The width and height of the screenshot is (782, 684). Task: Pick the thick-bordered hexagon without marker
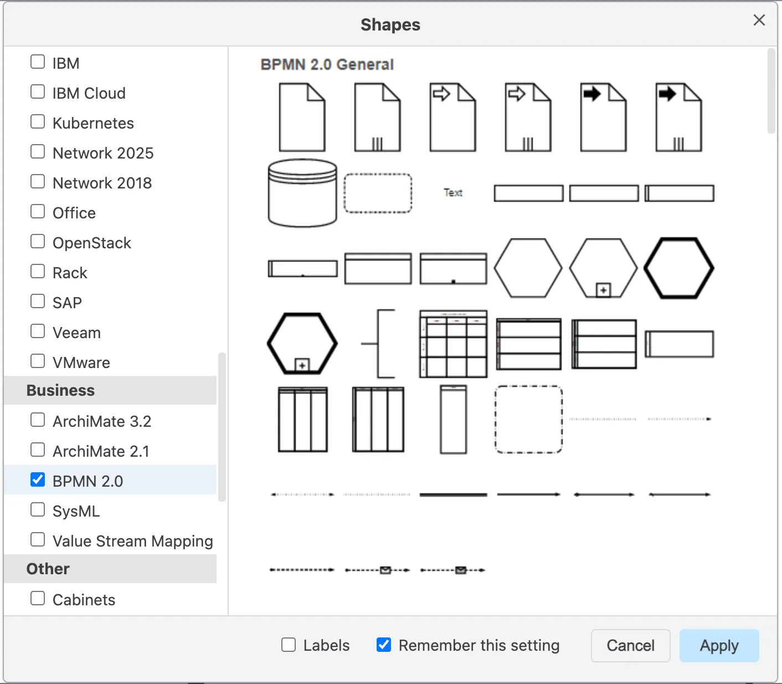pyautogui.click(x=678, y=268)
